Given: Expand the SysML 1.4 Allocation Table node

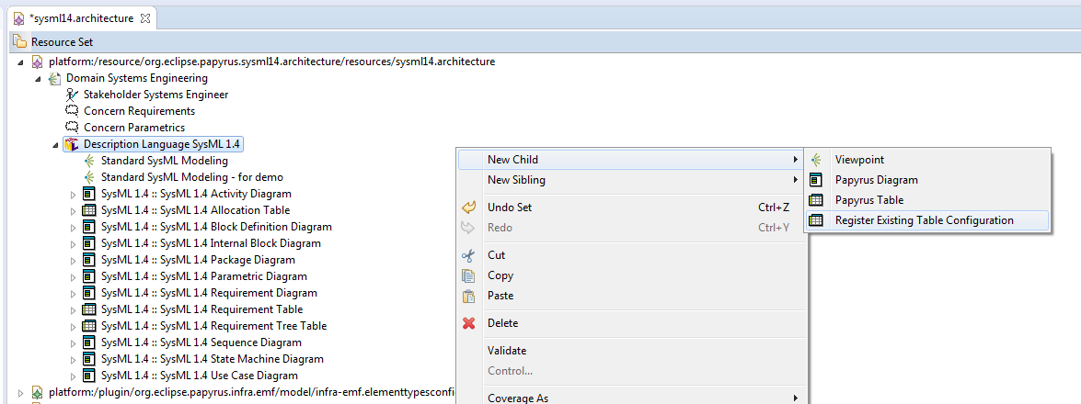Looking at the screenshot, I should (x=74, y=210).
